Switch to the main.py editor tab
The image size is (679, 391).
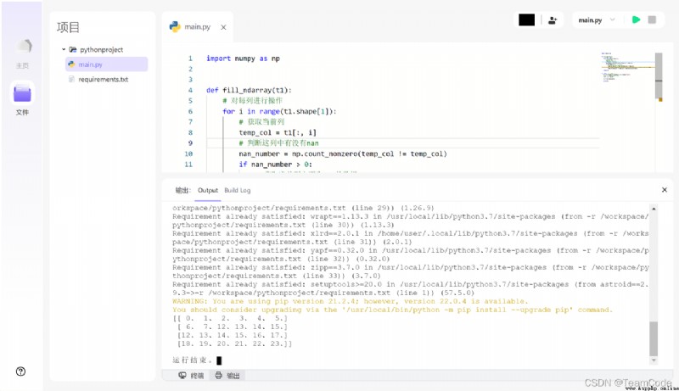[x=198, y=27]
